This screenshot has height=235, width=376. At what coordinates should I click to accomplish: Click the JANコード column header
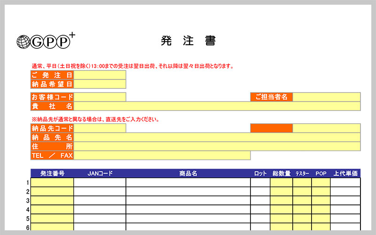(100, 173)
